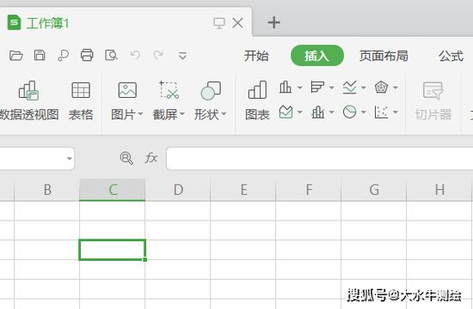
Task: Open the 形状 dropdown arrow
Action: 224,114
